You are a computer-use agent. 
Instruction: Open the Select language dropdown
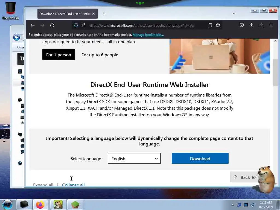[x=134, y=158]
